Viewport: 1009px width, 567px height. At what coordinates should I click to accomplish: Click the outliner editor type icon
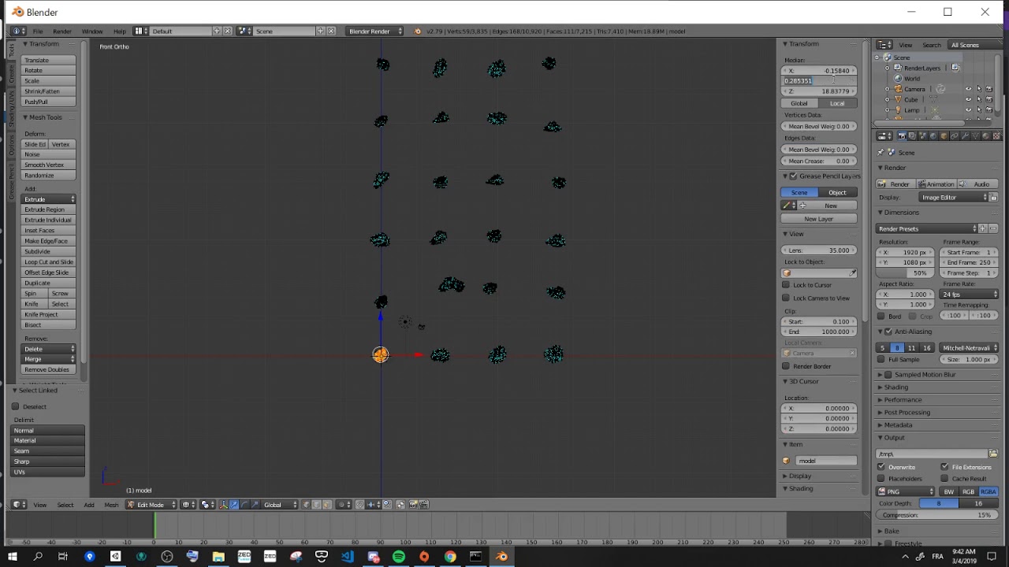pos(883,45)
